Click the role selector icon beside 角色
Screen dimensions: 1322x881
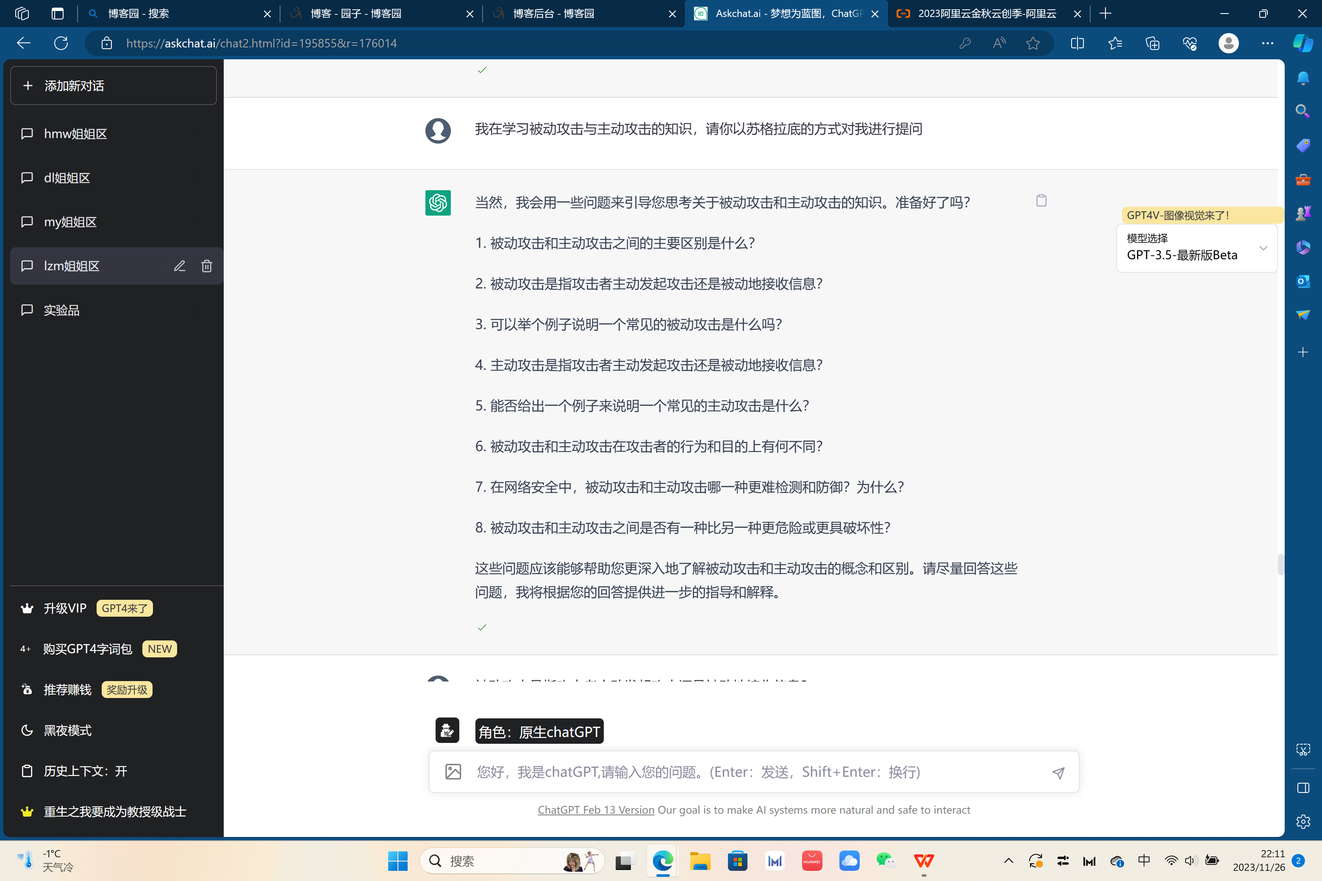(447, 730)
